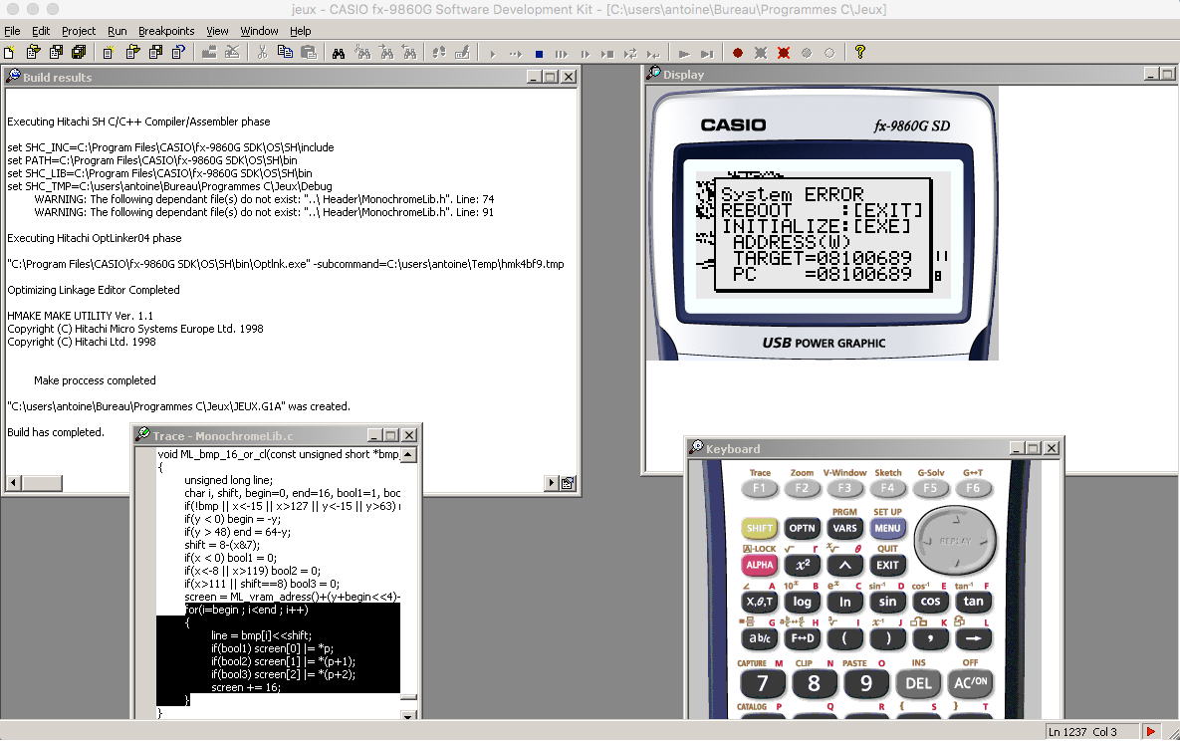Click the stop debugging blue square
The height and width of the screenshot is (741, 1180).
(539, 54)
